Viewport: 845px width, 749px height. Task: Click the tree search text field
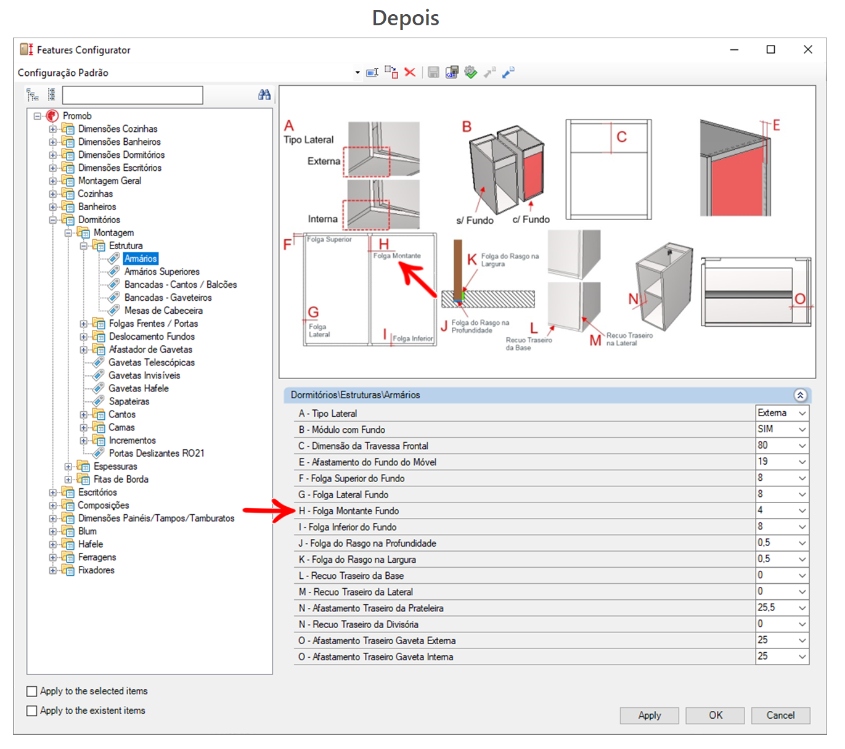[x=133, y=95]
